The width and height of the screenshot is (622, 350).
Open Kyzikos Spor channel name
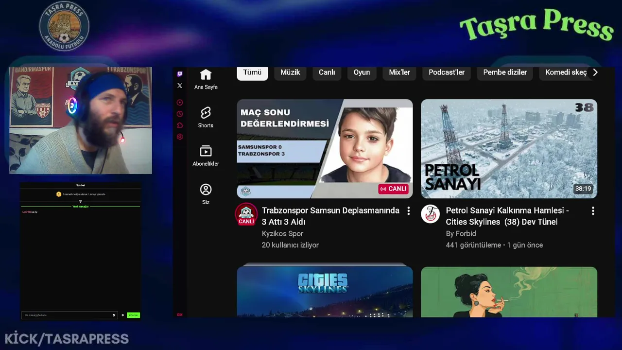282,234
